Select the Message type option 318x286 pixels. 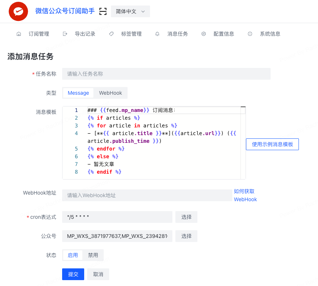click(x=78, y=93)
